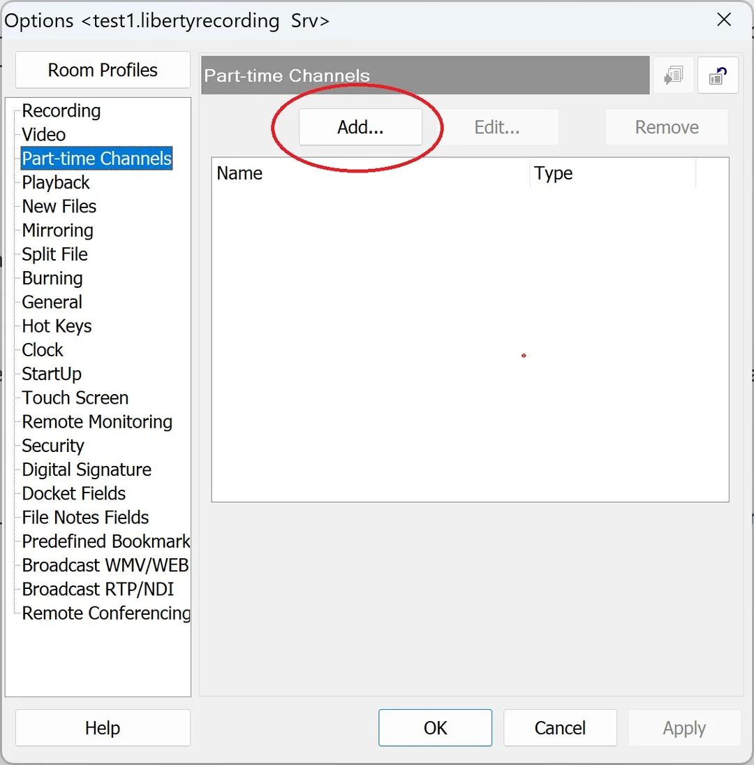754x765 pixels.
Task: Select Recording in the options tree
Action: pos(61,111)
